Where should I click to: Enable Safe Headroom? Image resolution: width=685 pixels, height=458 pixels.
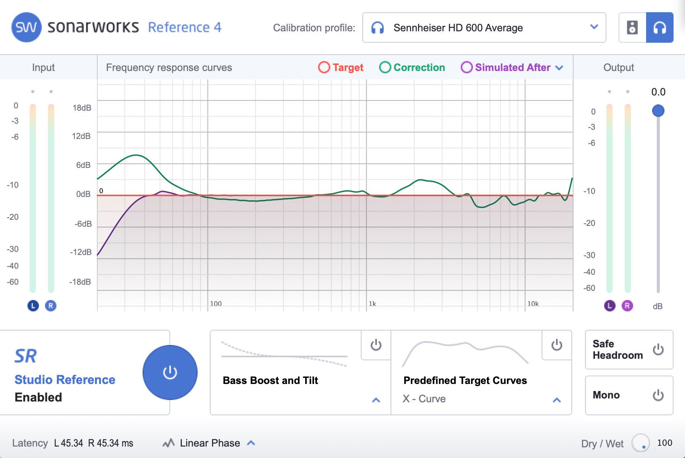[658, 350]
